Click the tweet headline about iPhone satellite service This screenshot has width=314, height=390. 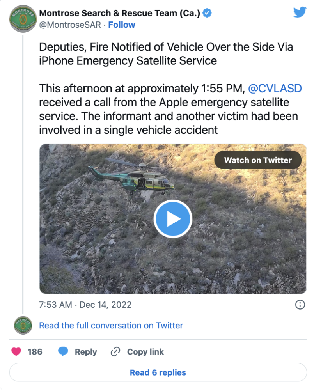coord(166,54)
